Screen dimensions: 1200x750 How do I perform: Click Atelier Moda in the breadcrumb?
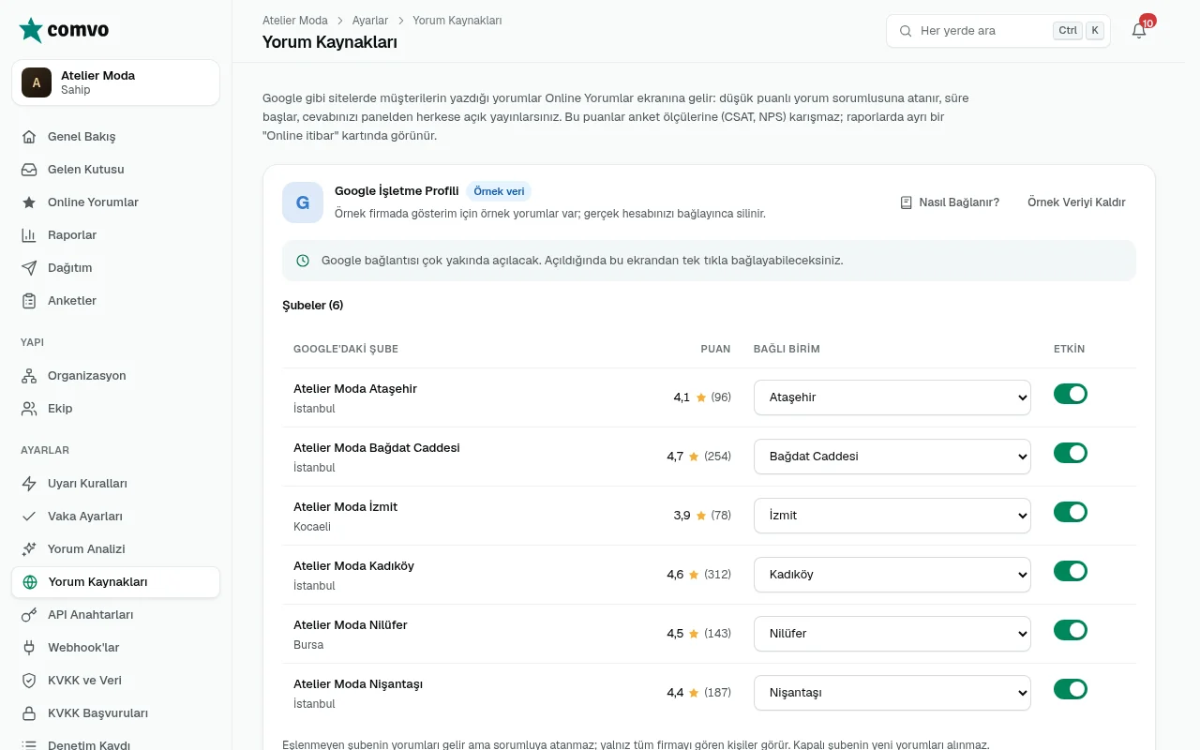click(295, 21)
